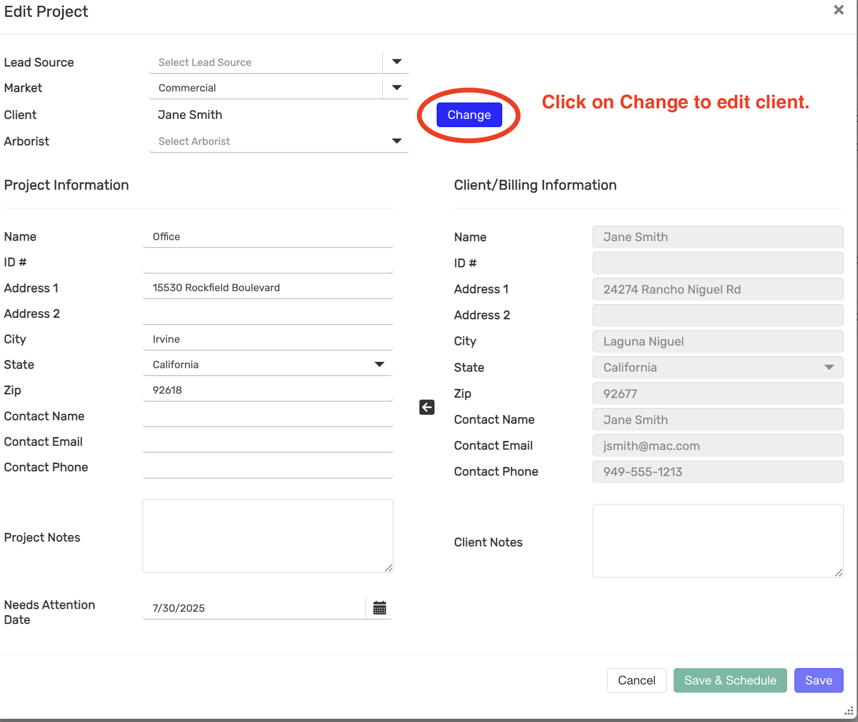Viewport: 858px width, 722px height.
Task: Open the project State dropdown
Action: (379, 365)
